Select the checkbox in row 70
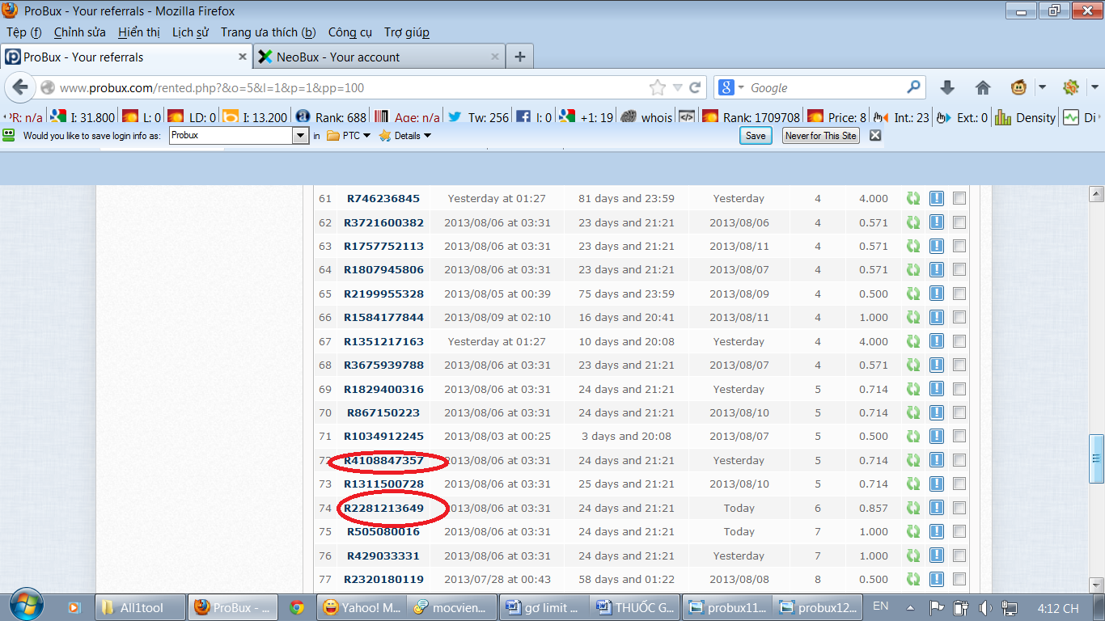 (x=959, y=413)
